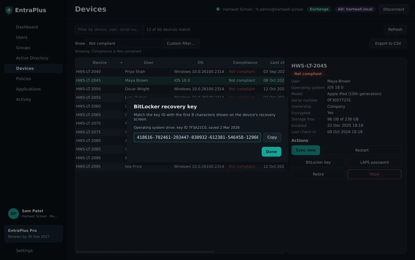Click the Exchange badge

click(x=319, y=9)
